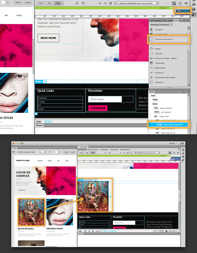Viewport: 197px width, 253px height.
Task: Click Insert panel scrollbar down arrow
Action: 189,85
